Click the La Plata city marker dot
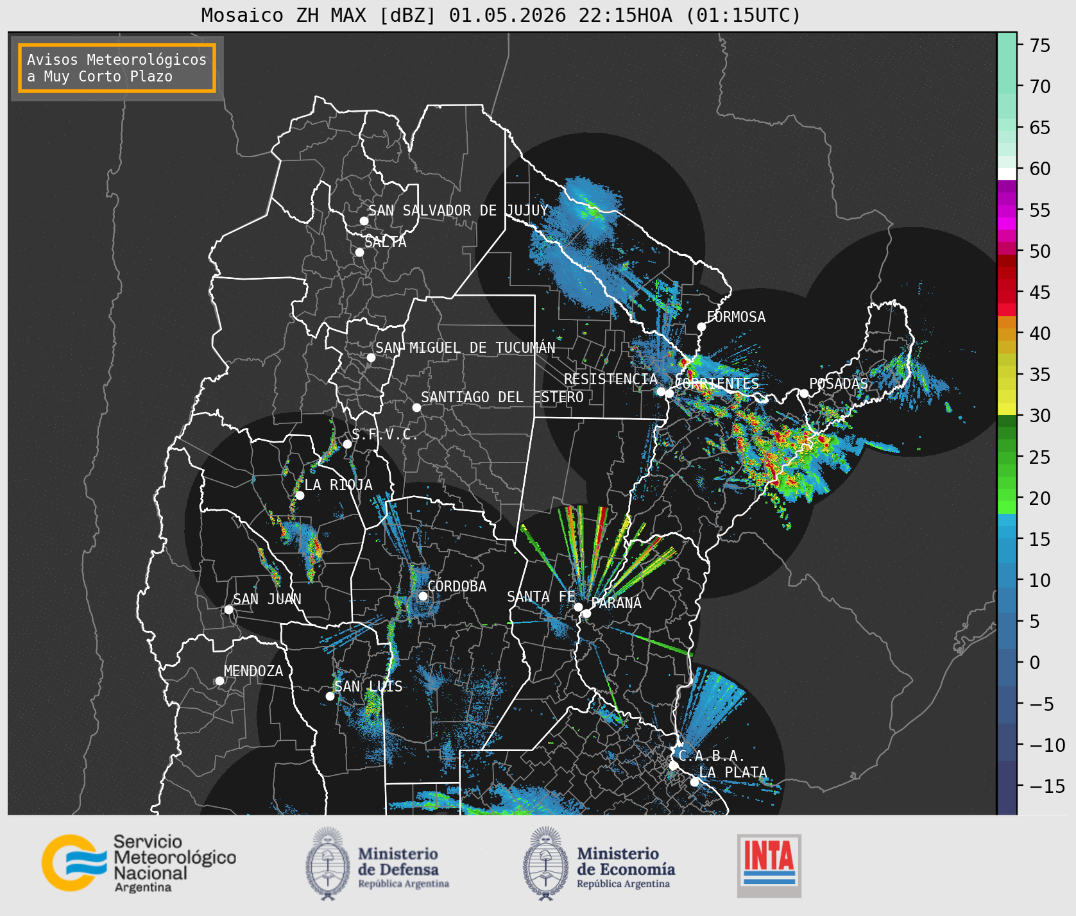The width and height of the screenshot is (1076, 916). 694,782
